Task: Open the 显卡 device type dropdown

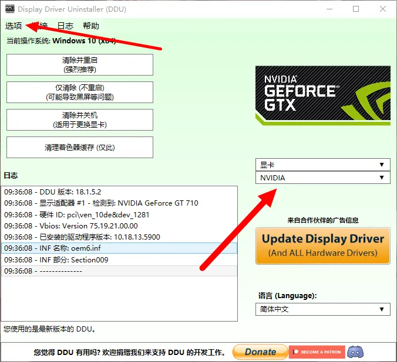Action: [323, 165]
